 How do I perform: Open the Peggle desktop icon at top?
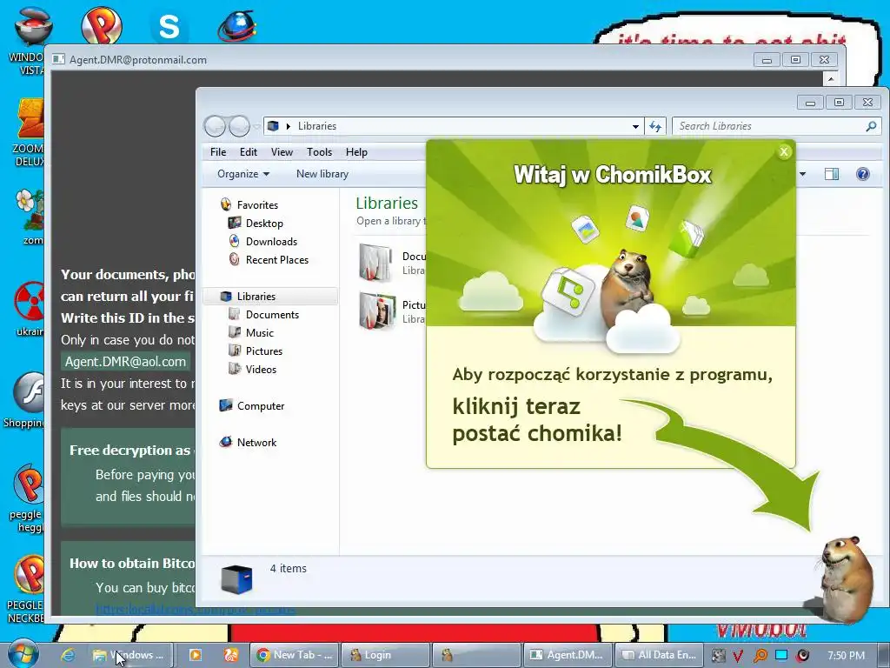(101, 25)
